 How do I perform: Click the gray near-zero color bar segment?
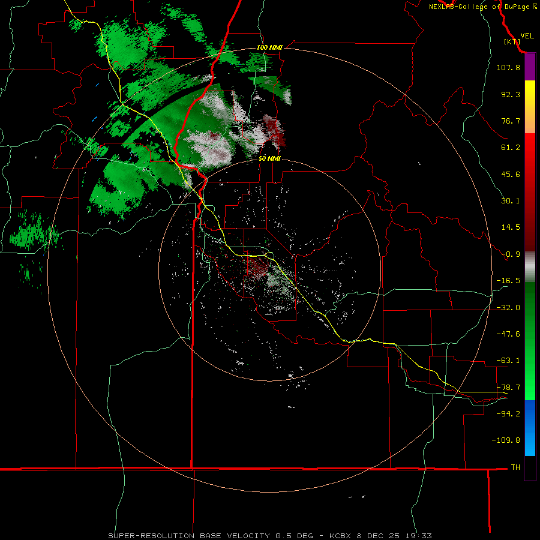(x=530, y=267)
